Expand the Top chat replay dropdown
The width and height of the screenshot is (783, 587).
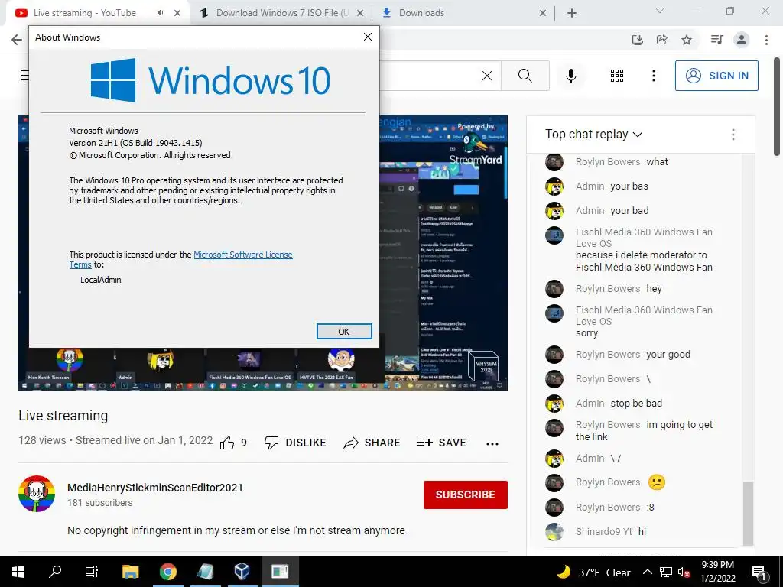(593, 135)
